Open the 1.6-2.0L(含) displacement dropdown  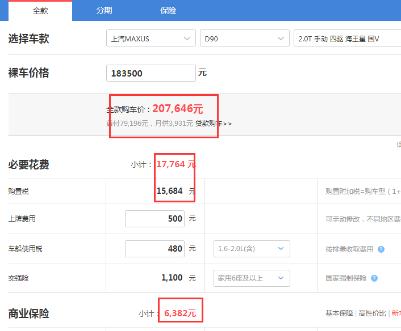tap(252, 249)
